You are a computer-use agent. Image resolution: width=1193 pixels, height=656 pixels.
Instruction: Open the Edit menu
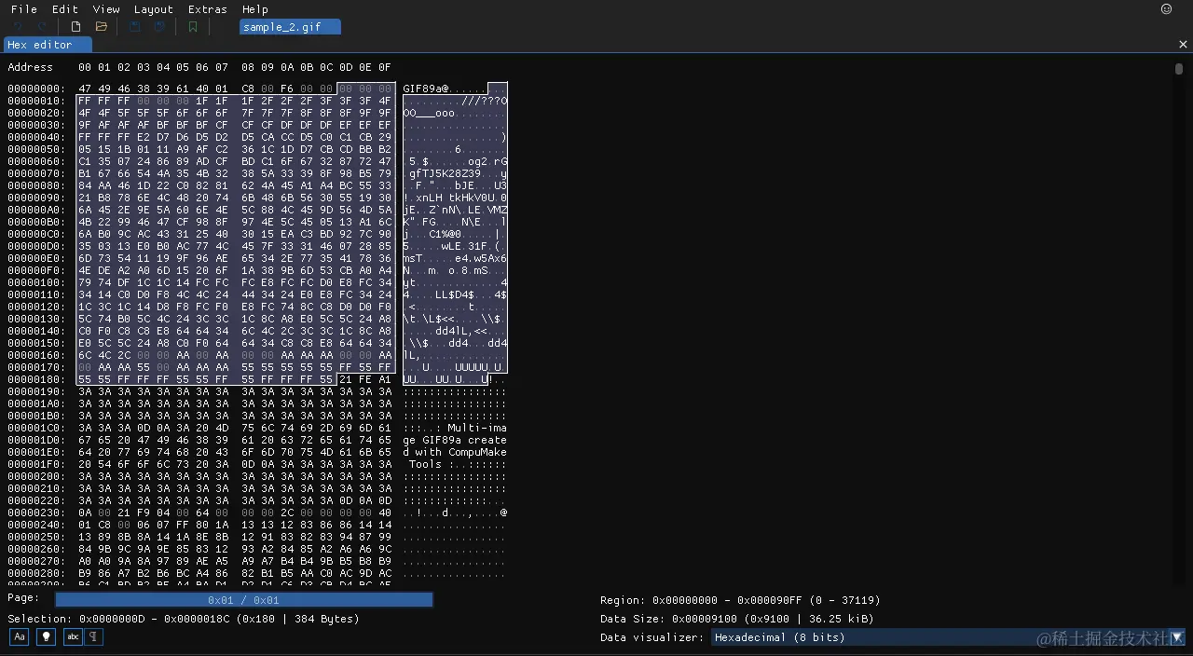tap(65, 9)
